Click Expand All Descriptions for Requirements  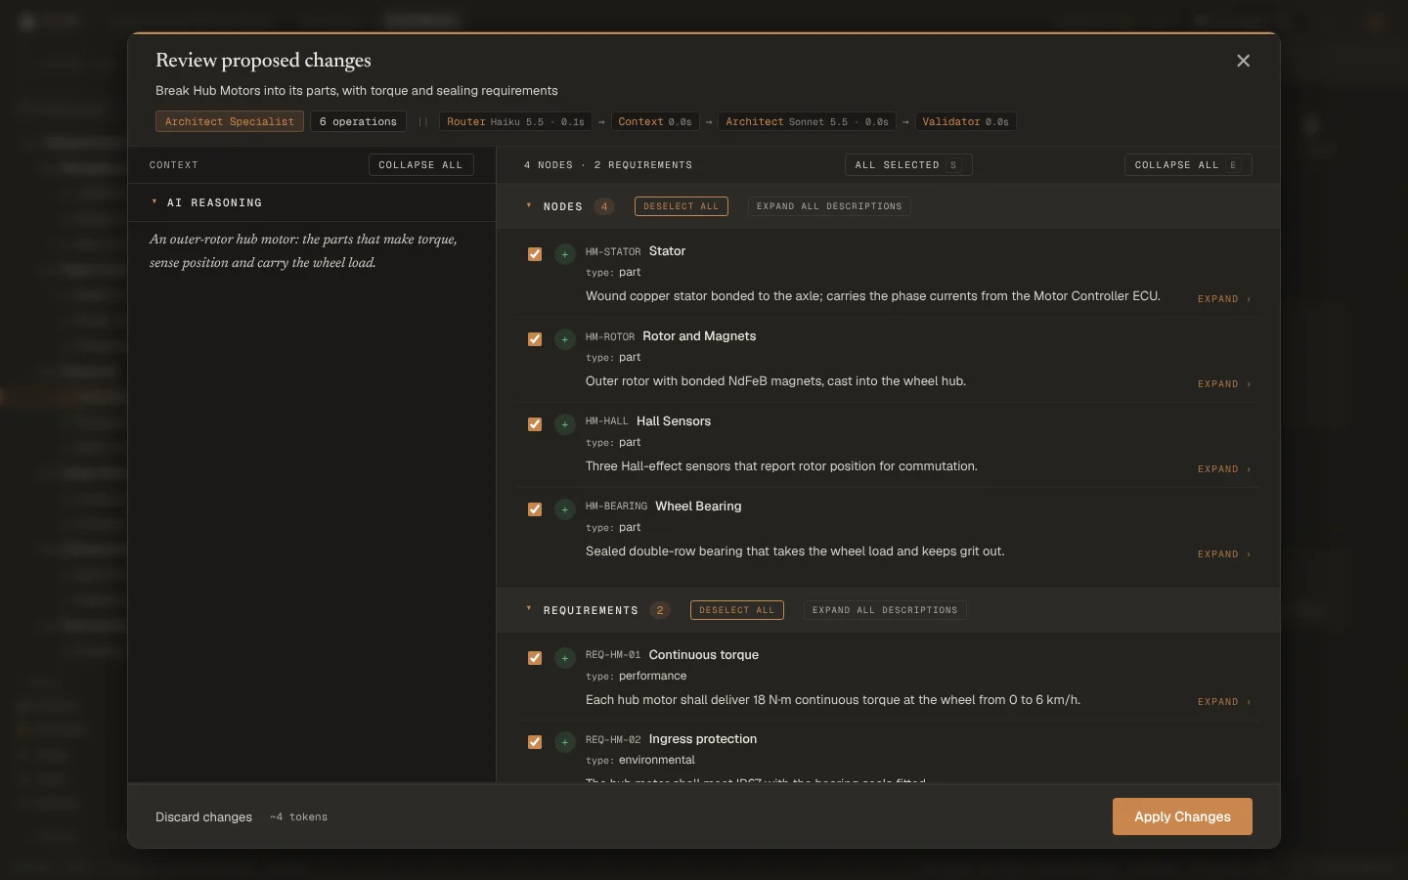coord(885,610)
